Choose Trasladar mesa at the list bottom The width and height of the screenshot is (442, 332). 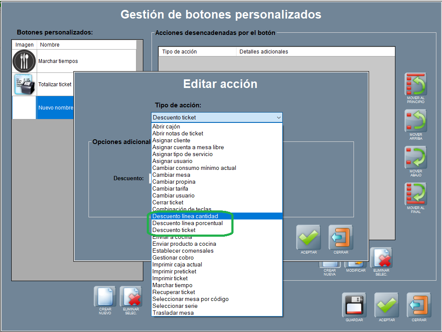tap(173, 313)
